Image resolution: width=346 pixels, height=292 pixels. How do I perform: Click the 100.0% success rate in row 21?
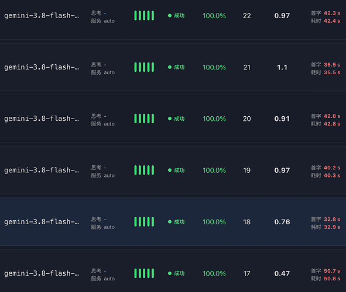[214, 67]
